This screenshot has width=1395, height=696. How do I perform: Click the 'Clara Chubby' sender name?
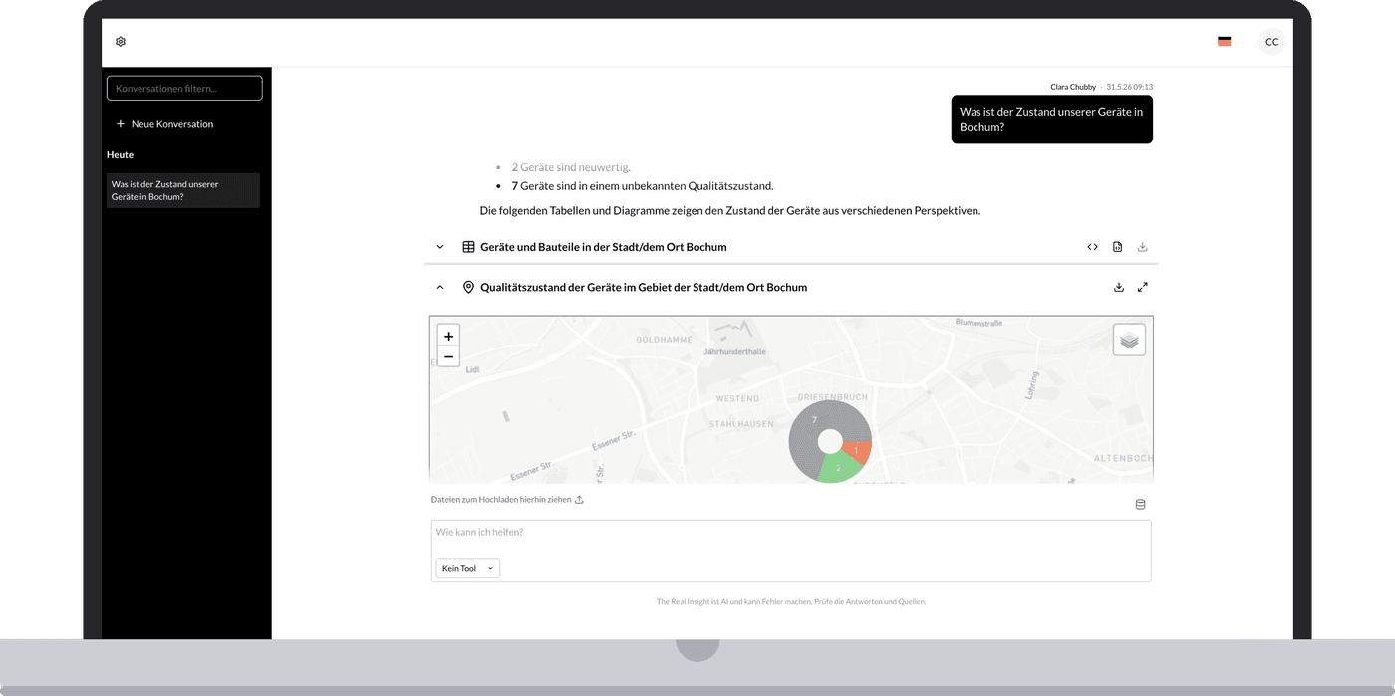click(1073, 87)
